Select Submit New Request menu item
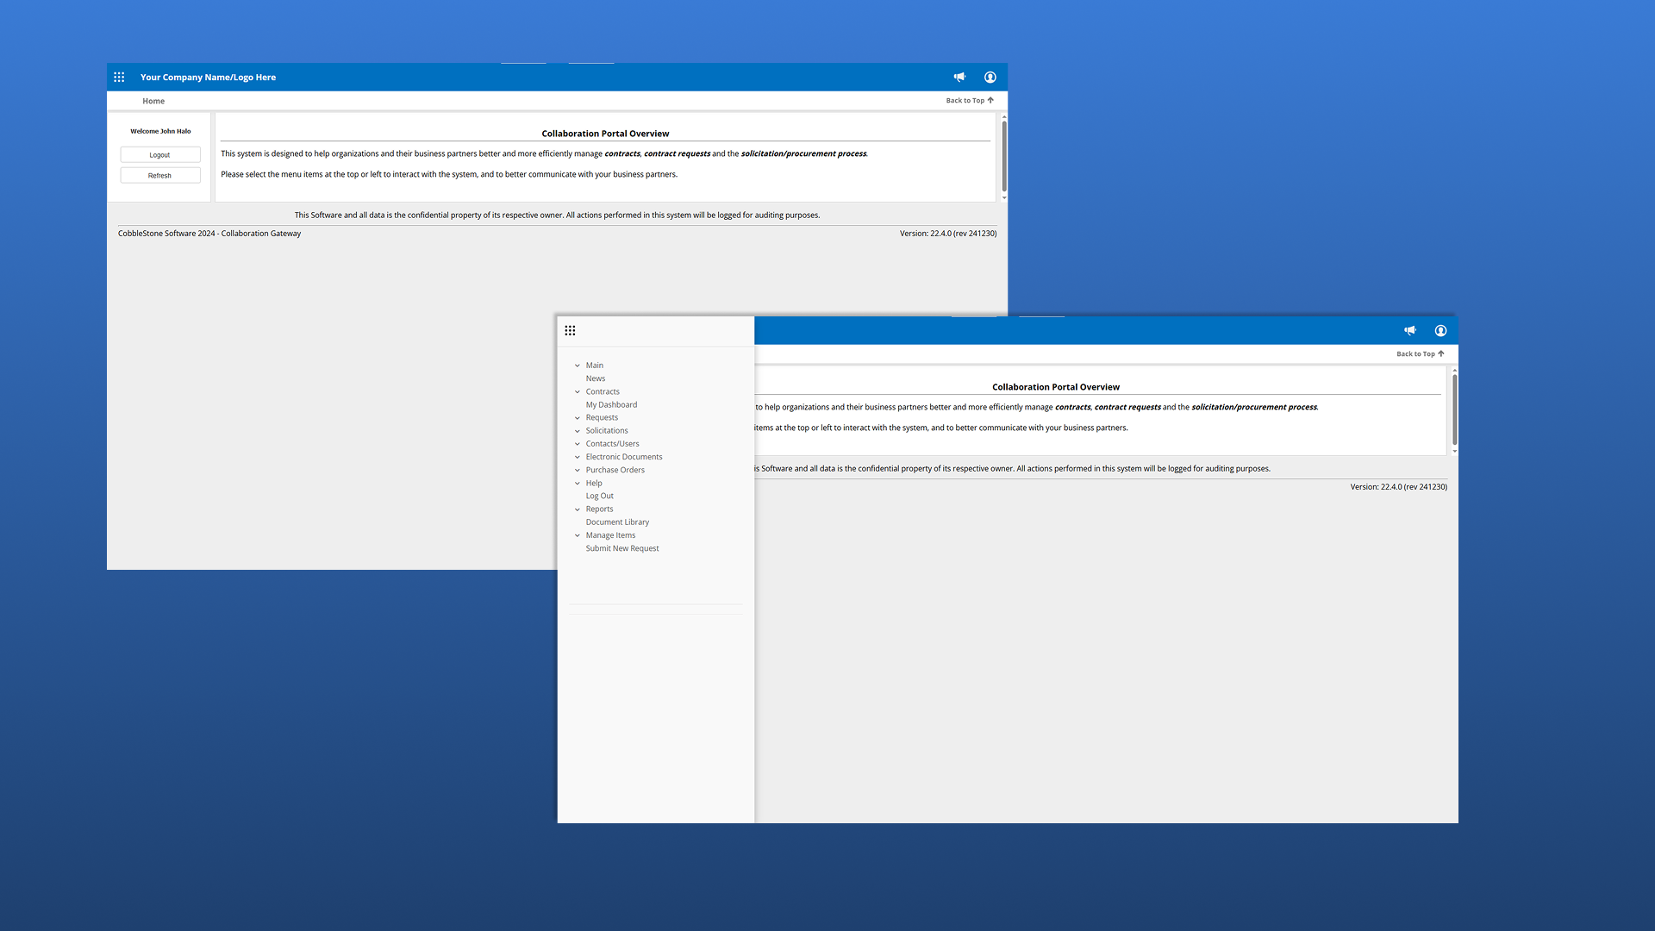 click(622, 548)
